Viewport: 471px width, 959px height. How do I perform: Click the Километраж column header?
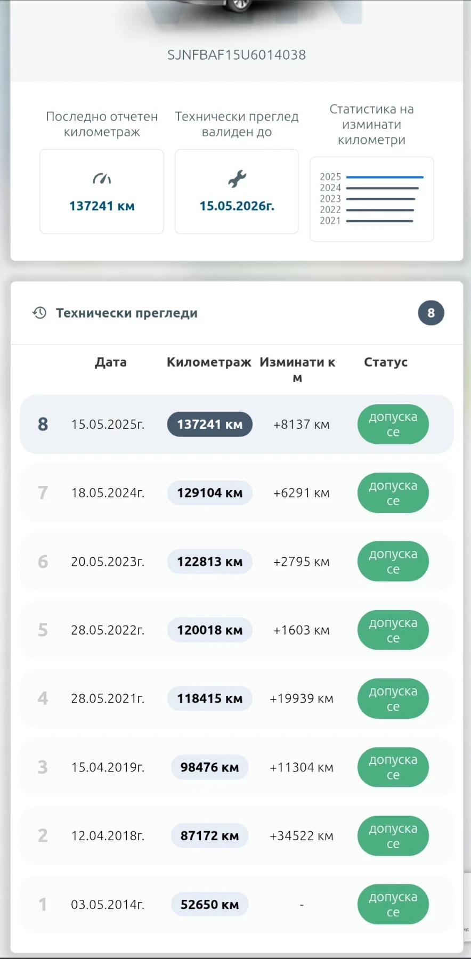[x=209, y=362]
